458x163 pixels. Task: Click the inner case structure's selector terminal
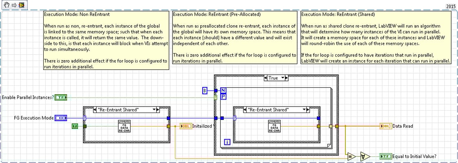(235, 118)
